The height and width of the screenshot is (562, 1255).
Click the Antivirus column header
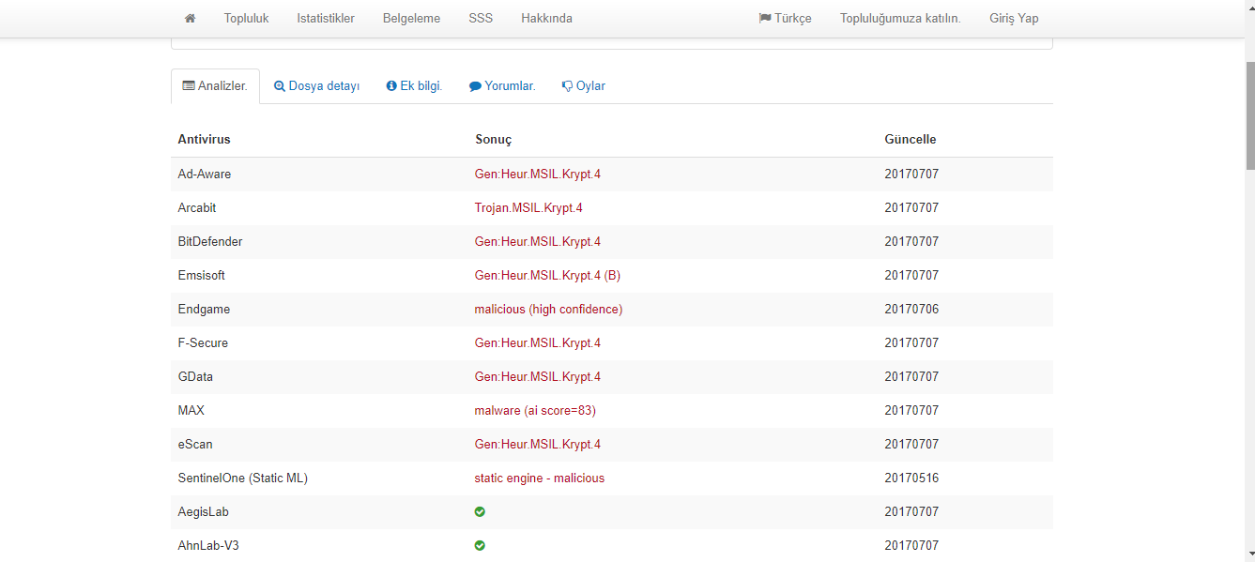coord(204,140)
